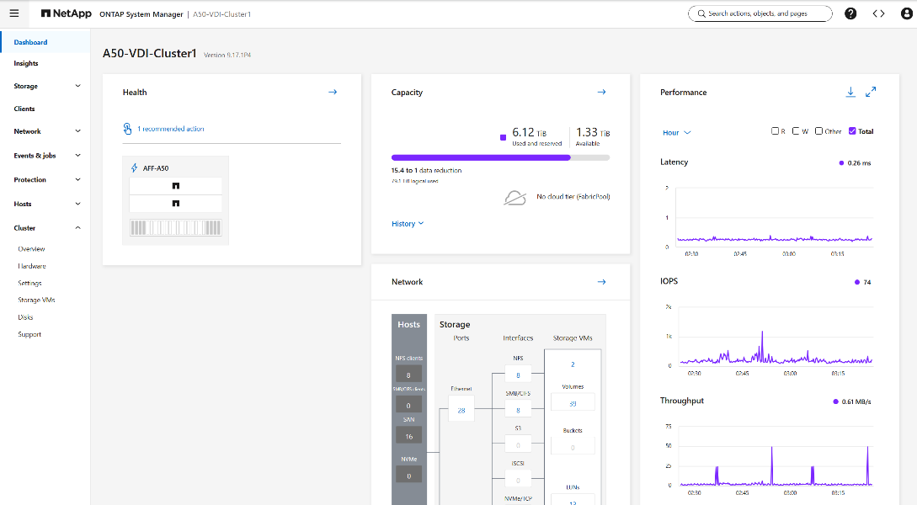Open Cluster Disks page

(26, 317)
